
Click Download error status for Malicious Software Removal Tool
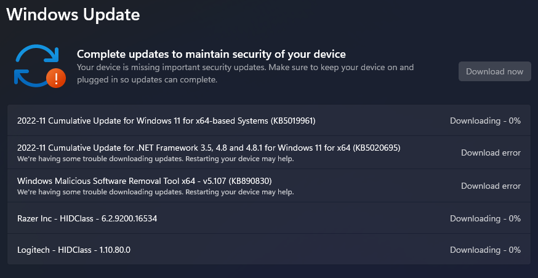point(491,186)
